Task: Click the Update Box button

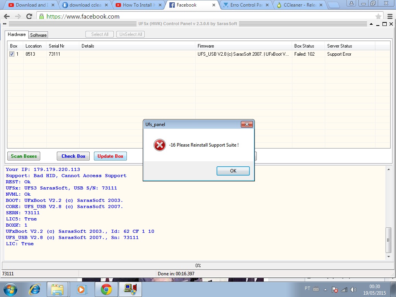Action: (110, 156)
